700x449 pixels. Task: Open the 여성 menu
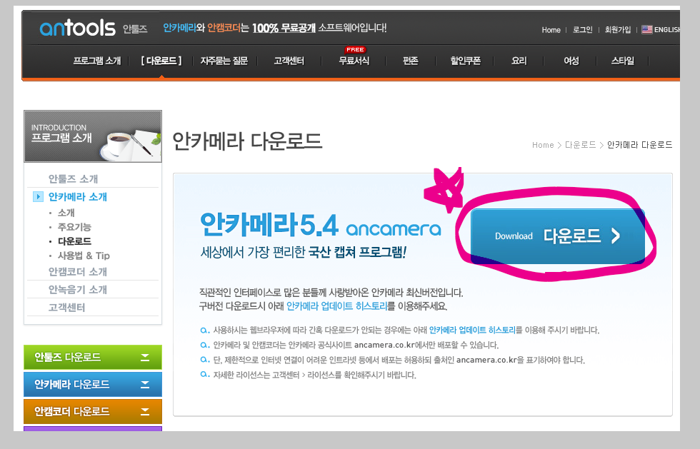click(571, 61)
